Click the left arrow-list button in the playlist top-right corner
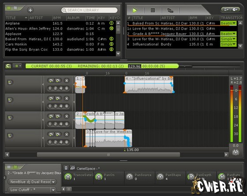Viewport: 247px width, 196px height. [x=226, y=10]
